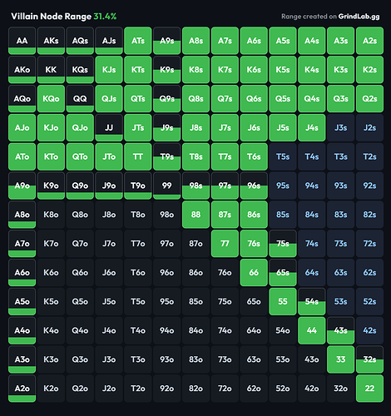Click the T9s suited cell
This screenshot has width=391, height=416.
(167, 156)
